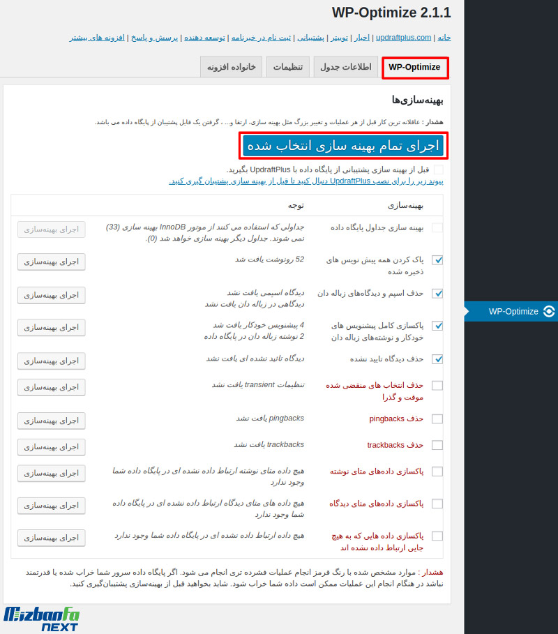Click the text 'pingbacks یافت نشد'
This screenshot has width=558, height=634.
pos(270,418)
